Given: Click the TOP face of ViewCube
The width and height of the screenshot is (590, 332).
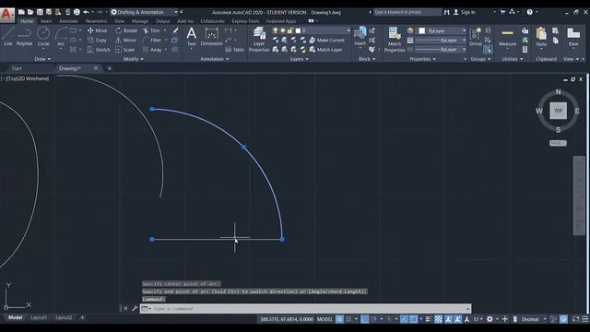Looking at the screenshot, I should (558, 111).
